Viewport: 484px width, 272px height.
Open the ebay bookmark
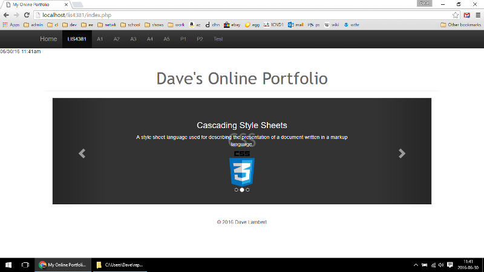point(232,25)
